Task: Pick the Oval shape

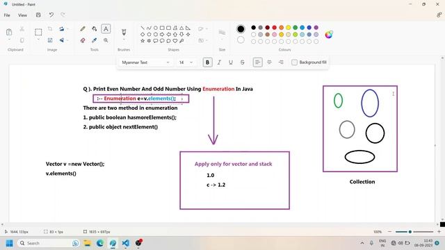Action: click(x=156, y=28)
